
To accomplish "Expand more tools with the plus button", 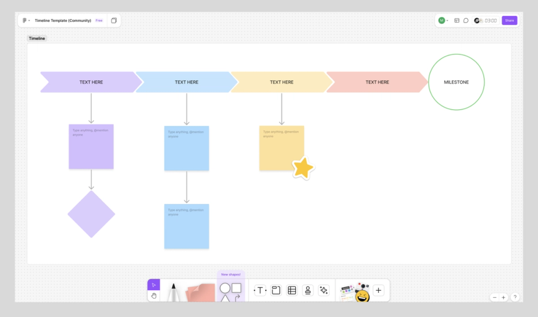I will pos(378,290).
